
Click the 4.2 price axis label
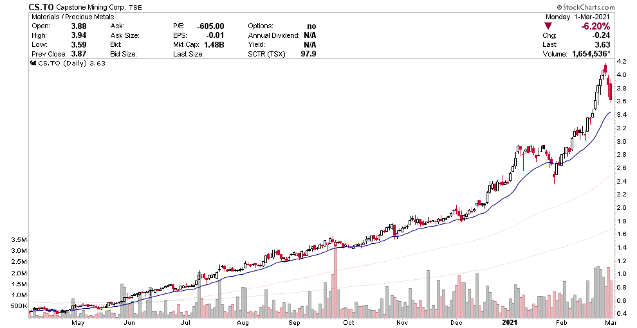[x=622, y=62]
